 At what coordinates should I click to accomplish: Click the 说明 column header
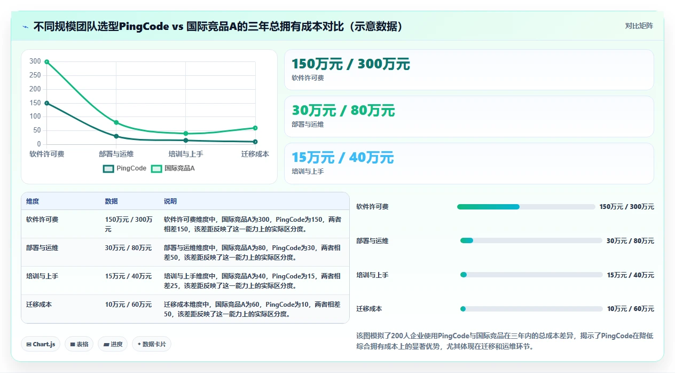pyautogui.click(x=170, y=201)
